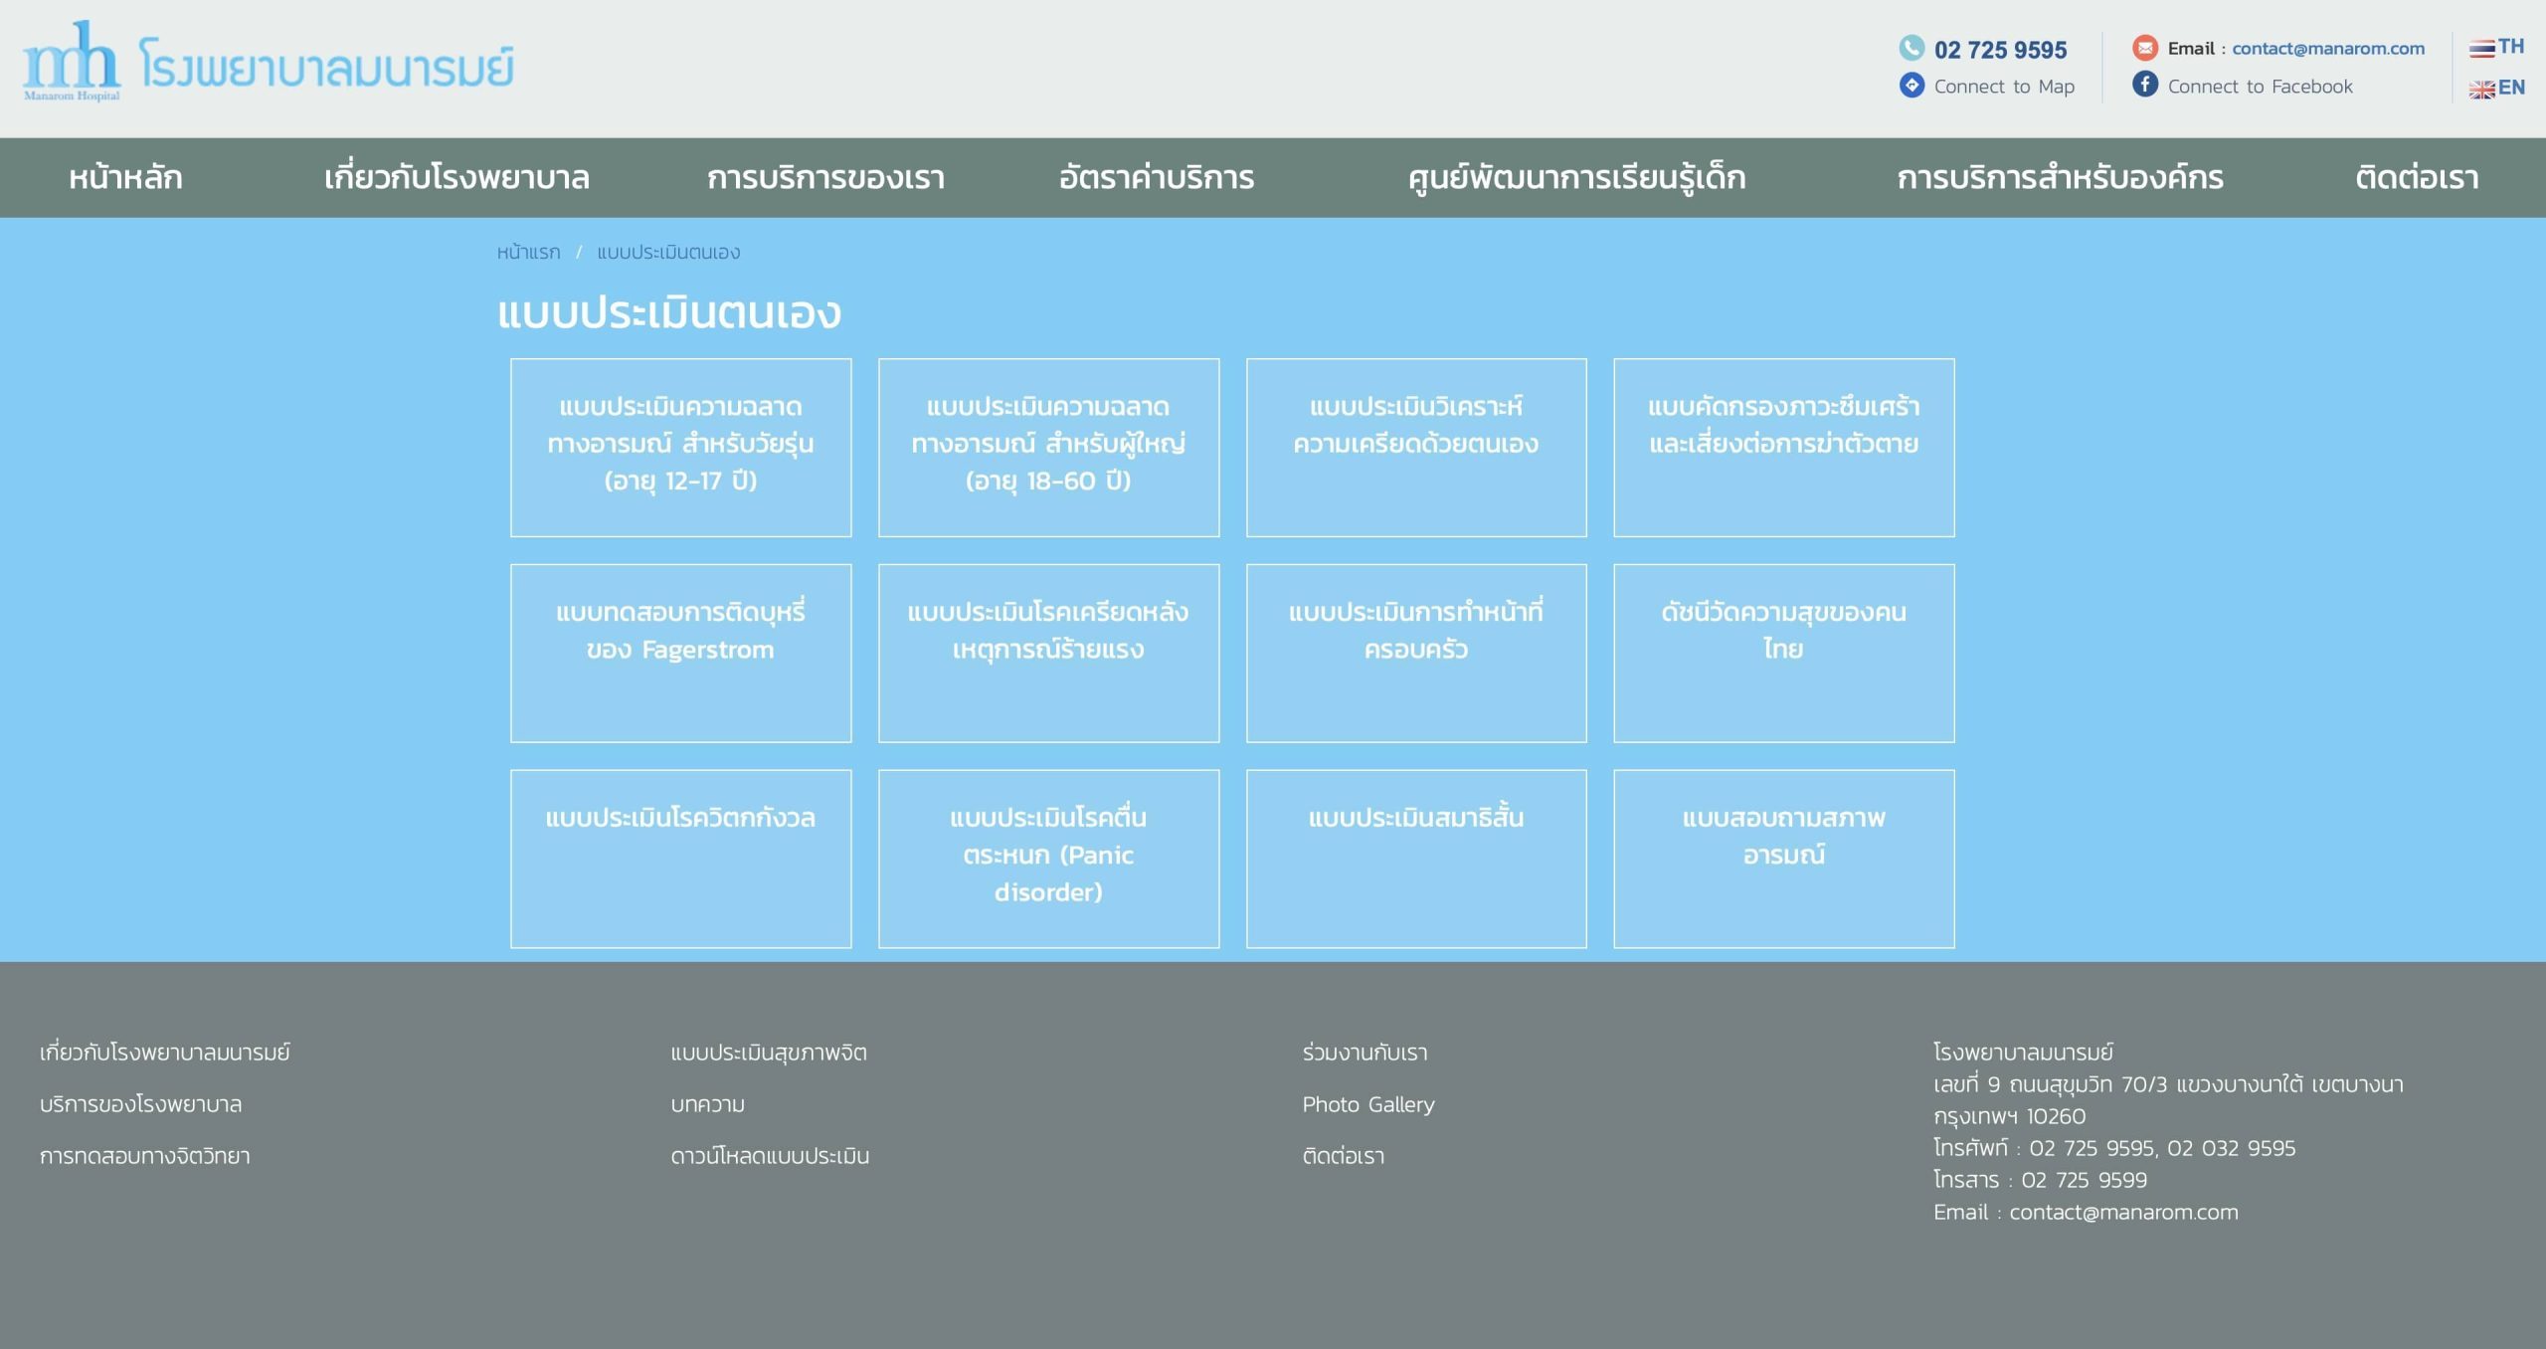The image size is (2546, 1349).
Task: Click the red email envelope icon
Action: click(2145, 48)
